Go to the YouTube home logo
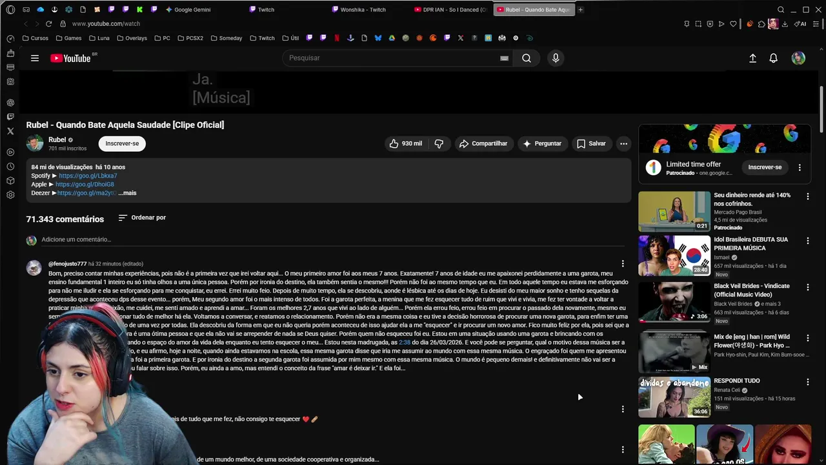The height and width of the screenshot is (465, 826). click(x=71, y=58)
